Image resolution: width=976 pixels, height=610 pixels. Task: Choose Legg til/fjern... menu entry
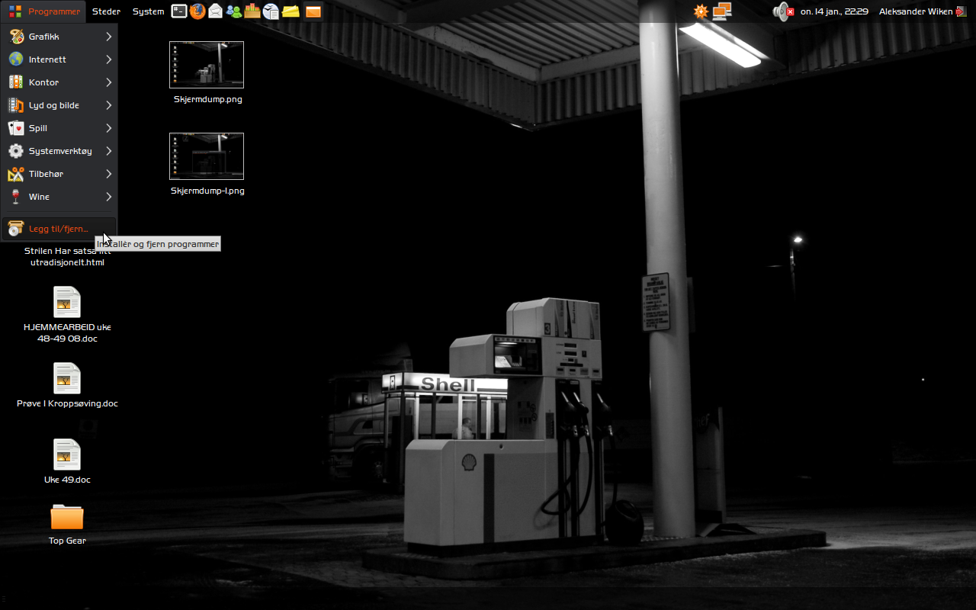[59, 229]
